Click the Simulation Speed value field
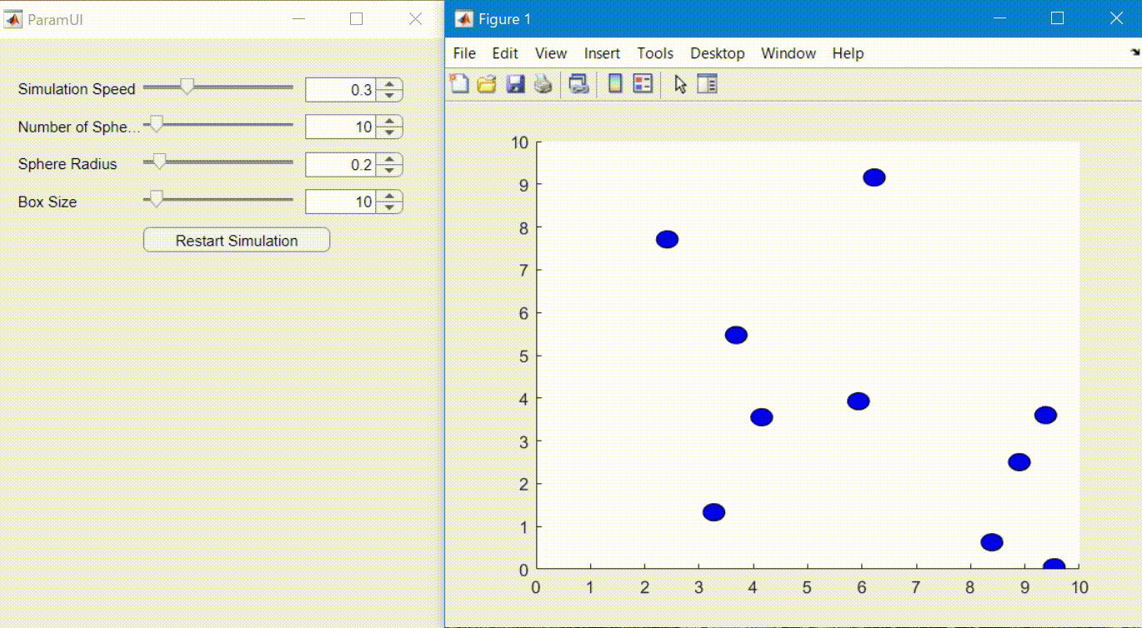The image size is (1142, 628). (340, 90)
